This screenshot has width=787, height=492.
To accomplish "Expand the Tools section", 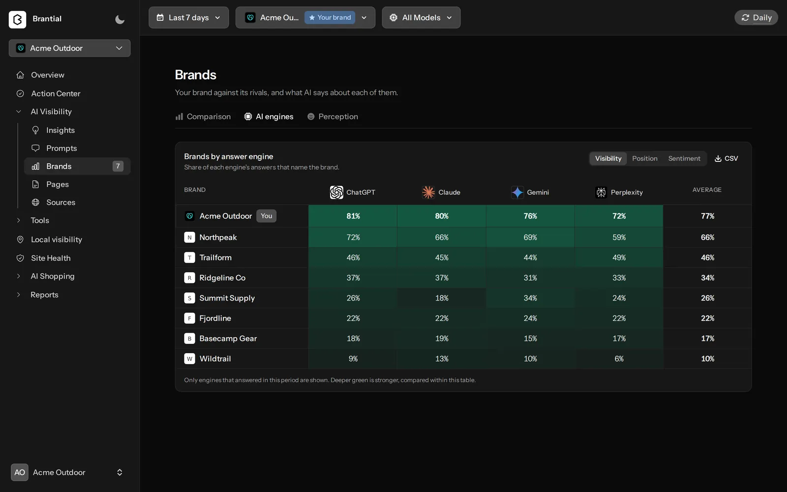I will click(19, 220).
